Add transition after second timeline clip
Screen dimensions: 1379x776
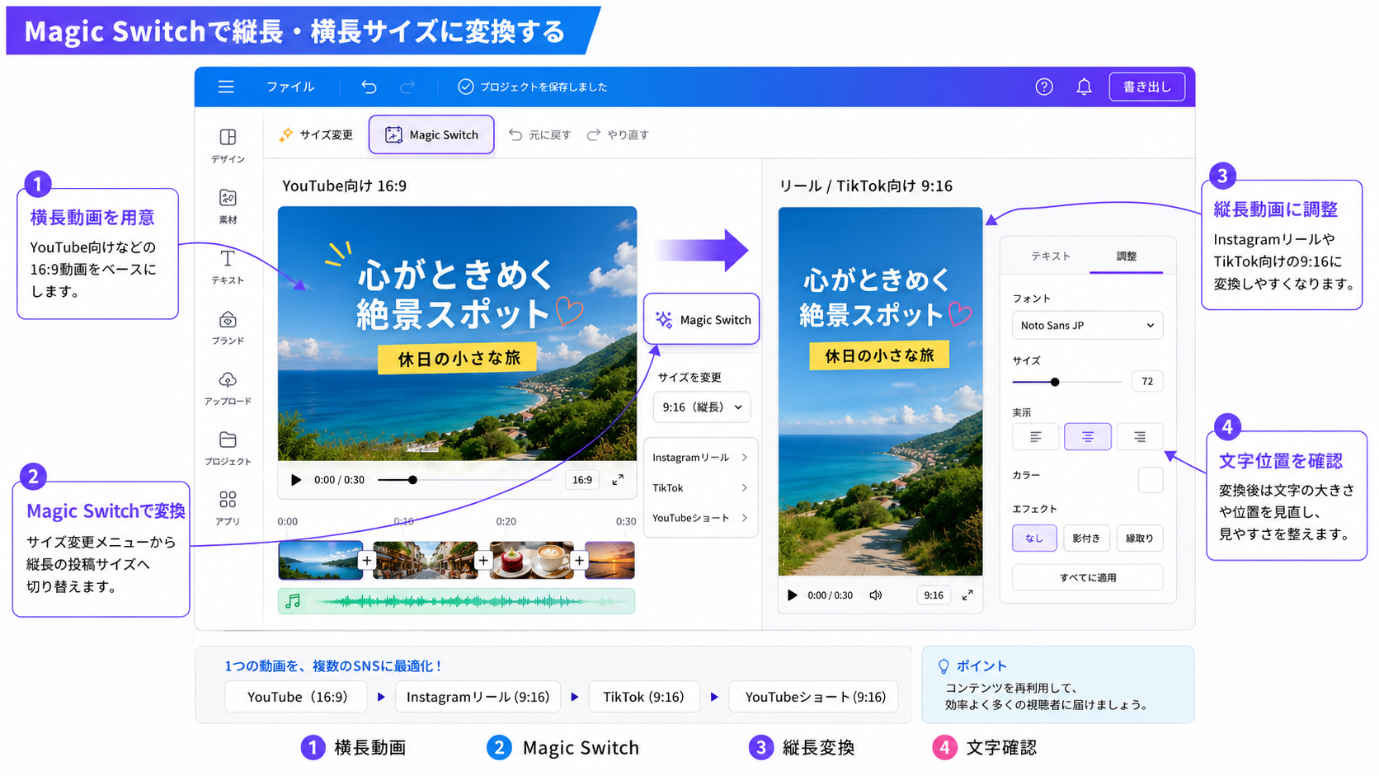click(483, 561)
